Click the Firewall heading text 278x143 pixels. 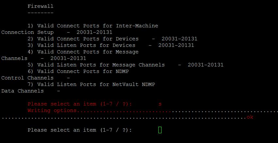click(40, 6)
